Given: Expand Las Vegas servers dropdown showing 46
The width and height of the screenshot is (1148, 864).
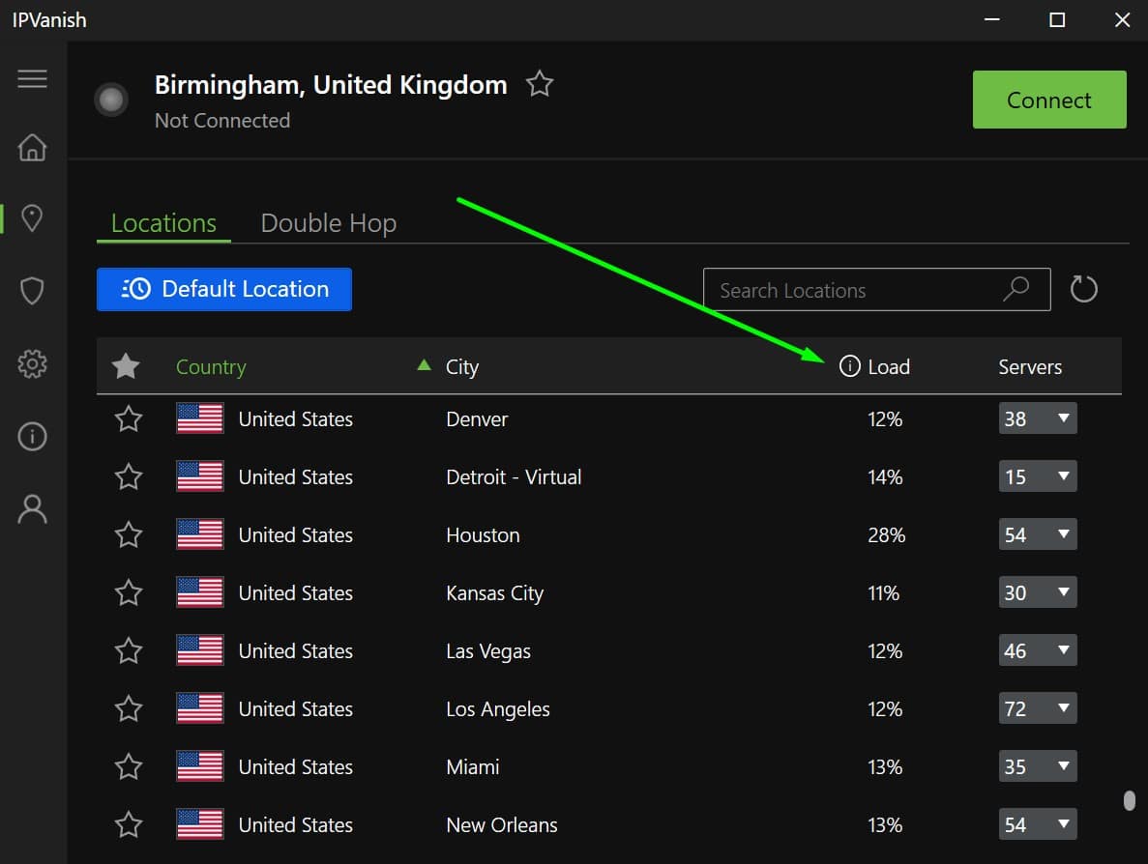Looking at the screenshot, I should tap(1038, 649).
